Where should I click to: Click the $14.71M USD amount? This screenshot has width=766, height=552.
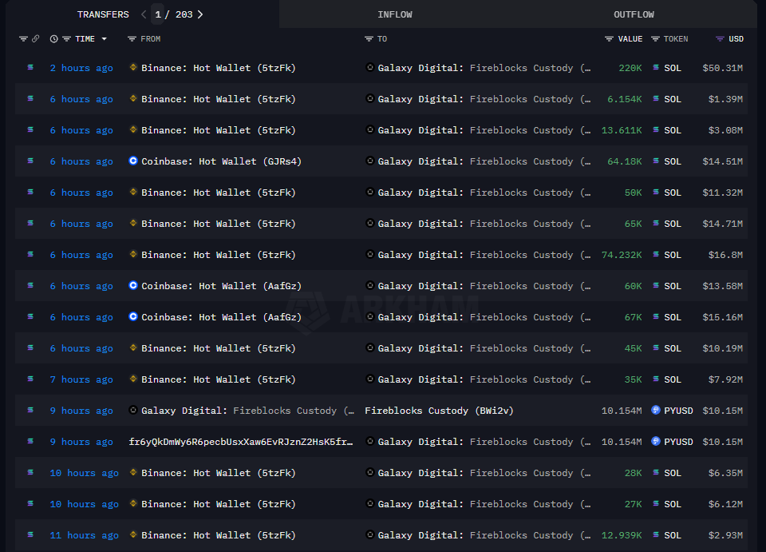(x=723, y=224)
